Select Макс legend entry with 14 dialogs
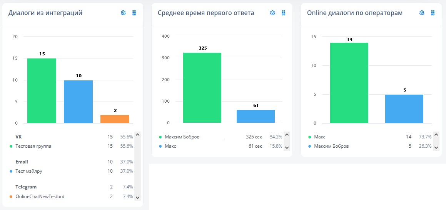Screen dimensions: 446x210 370,137
